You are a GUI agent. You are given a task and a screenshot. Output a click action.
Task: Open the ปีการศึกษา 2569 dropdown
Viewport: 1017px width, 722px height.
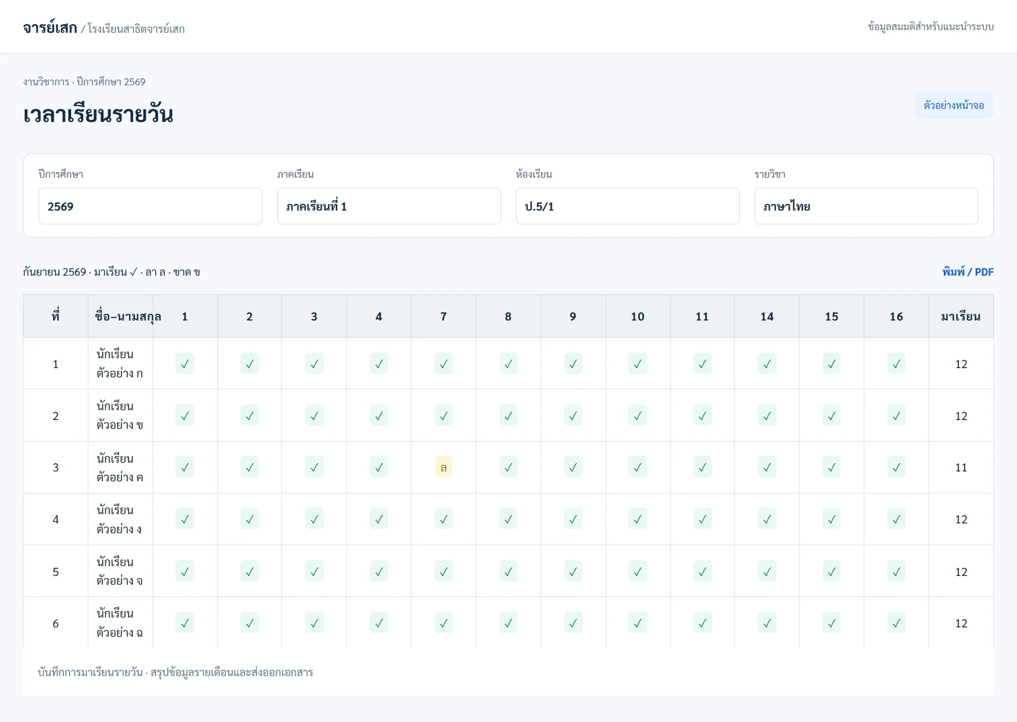pyautogui.click(x=150, y=206)
